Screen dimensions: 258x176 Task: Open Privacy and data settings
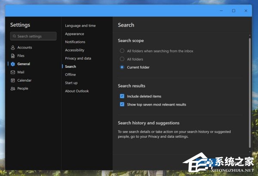pyautogui.click(x=78, y=58)
